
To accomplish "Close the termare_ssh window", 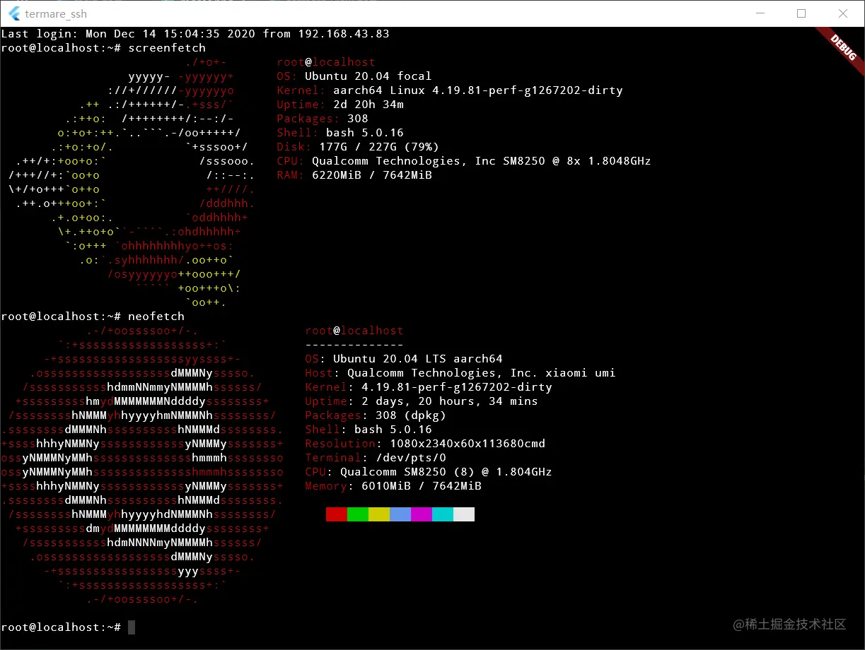I will tap(843, 13).
